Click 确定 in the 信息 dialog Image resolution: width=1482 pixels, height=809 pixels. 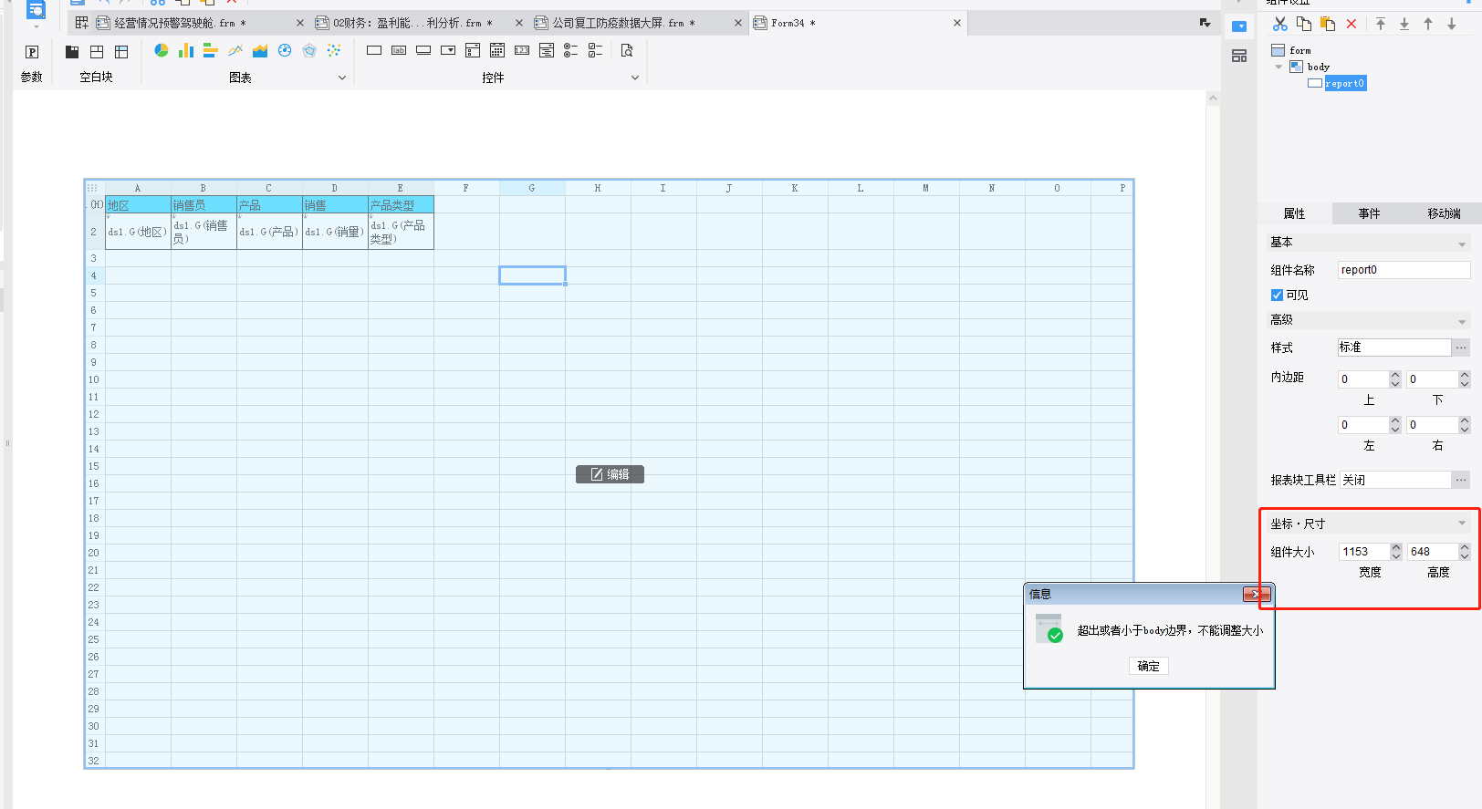tap(1149, 666)
